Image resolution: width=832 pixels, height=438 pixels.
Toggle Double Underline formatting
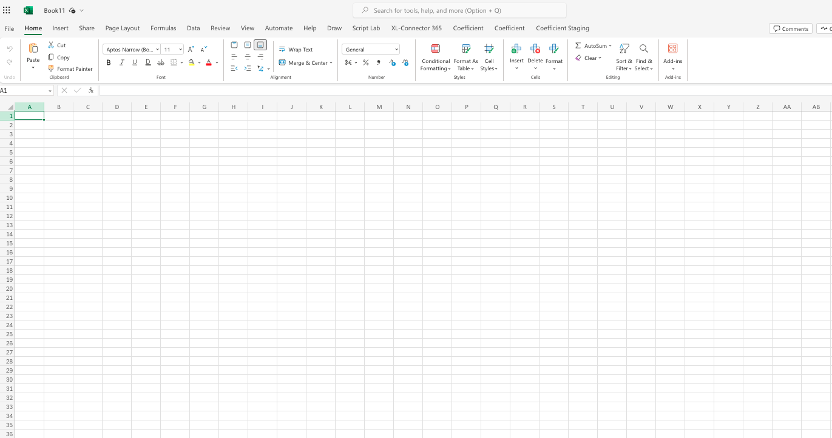point(147,62)
